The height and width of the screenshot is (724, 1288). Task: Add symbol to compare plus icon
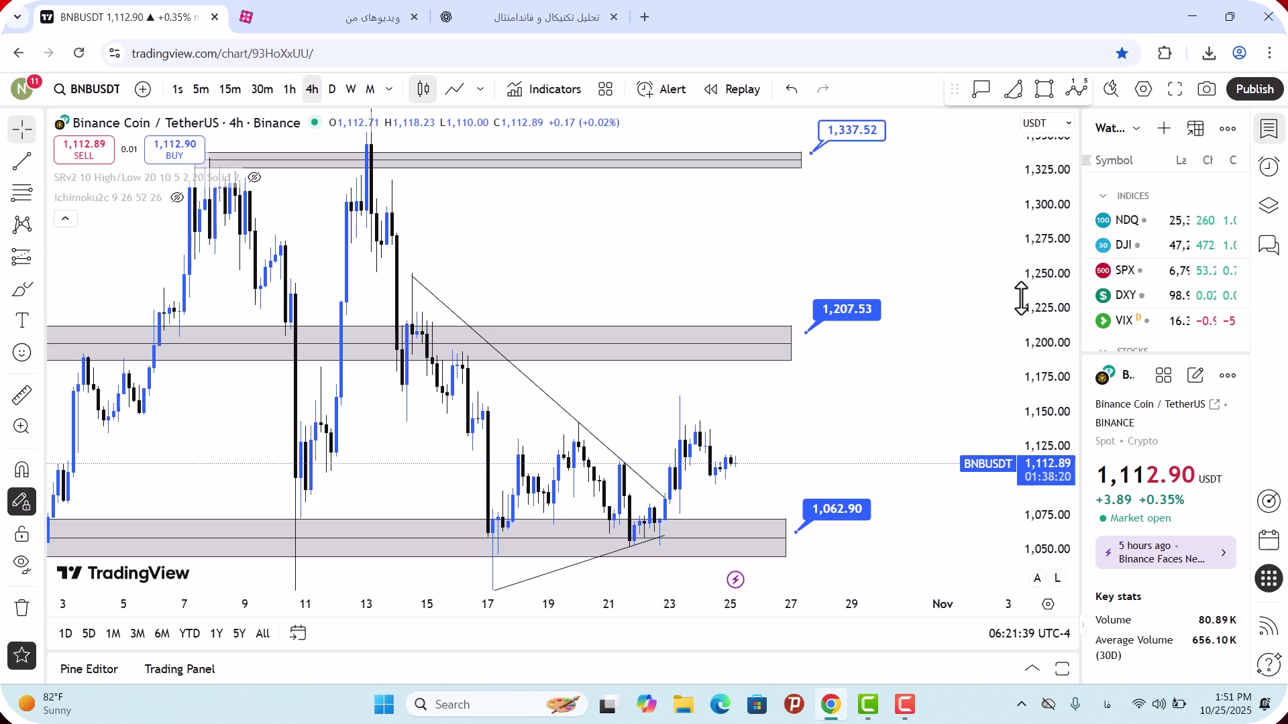tap(143, 89)
